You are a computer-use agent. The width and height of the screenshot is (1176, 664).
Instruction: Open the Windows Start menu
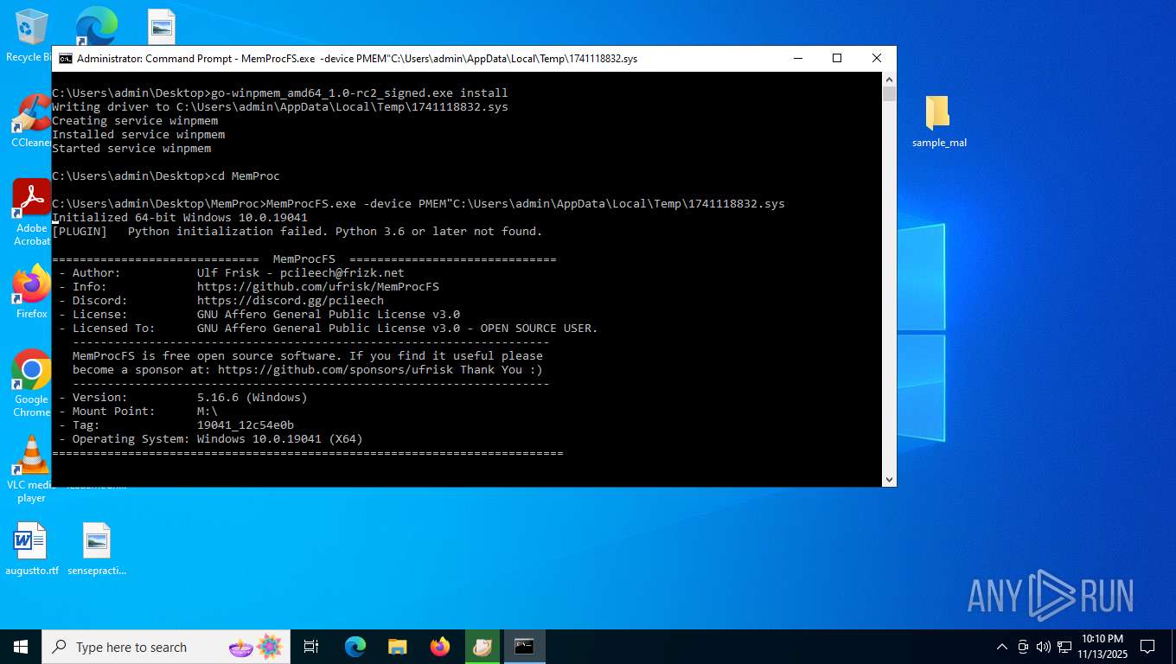pos(21,647)
